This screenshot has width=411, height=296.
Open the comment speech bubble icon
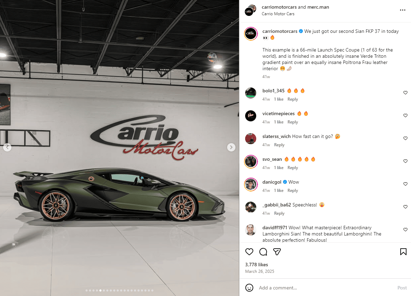(x=263, y=252)
